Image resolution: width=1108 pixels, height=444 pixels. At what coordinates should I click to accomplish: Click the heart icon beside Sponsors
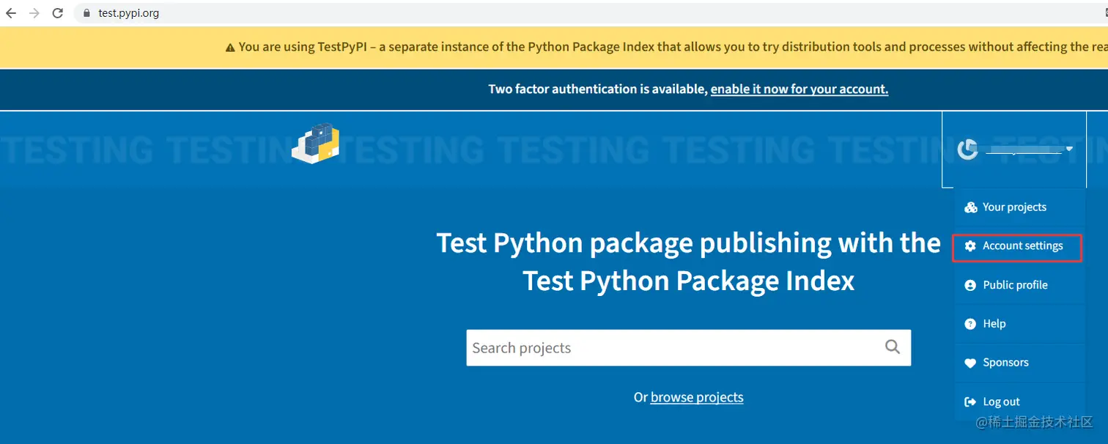970,363
